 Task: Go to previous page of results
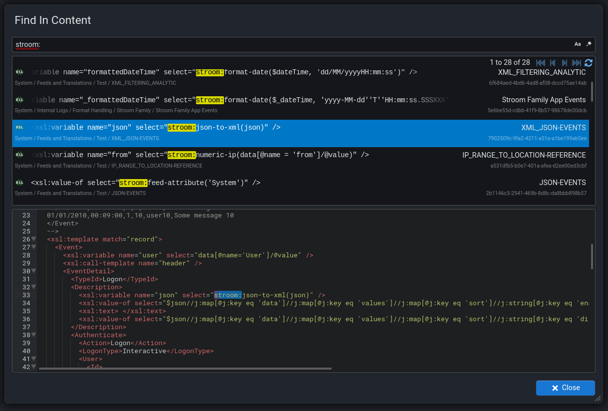pyautogui.click(x=553, y=63)
